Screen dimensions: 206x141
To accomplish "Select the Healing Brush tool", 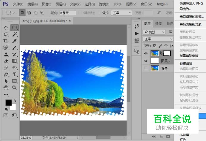I will click(x=6, y=48).
